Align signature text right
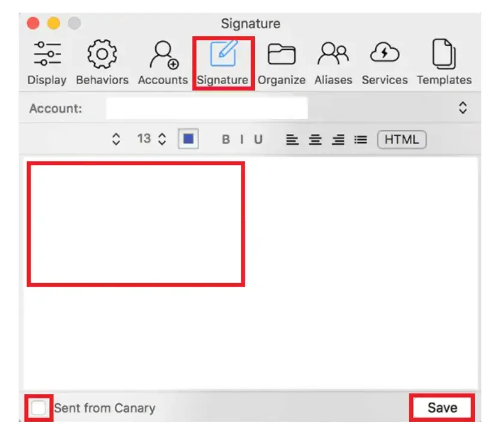 point(338,139)
